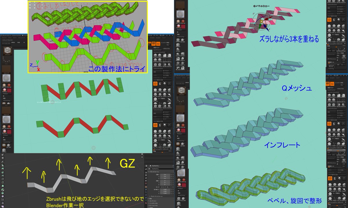Screen dimensions: 348x208
Task: Toggle RGB in left ZBrush window
Action: 19,42
